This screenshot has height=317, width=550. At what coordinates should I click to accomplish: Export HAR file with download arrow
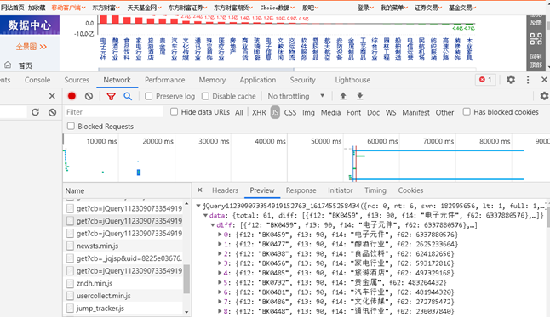point(360,96)
